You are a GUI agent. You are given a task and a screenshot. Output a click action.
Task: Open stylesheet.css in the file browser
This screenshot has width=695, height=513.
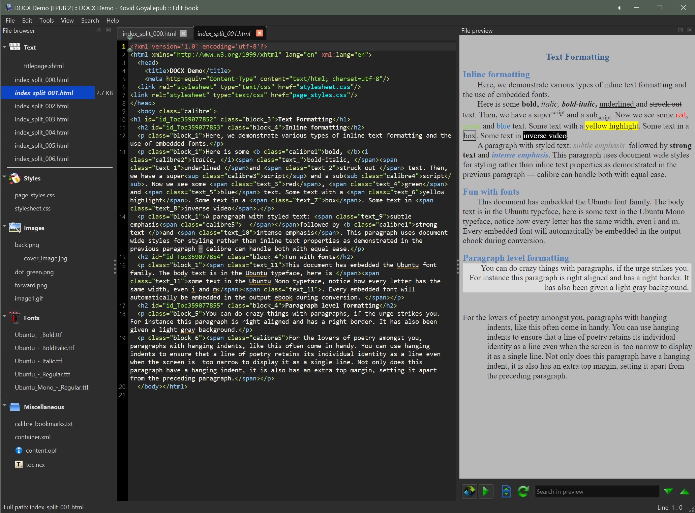tap(33, 208)
